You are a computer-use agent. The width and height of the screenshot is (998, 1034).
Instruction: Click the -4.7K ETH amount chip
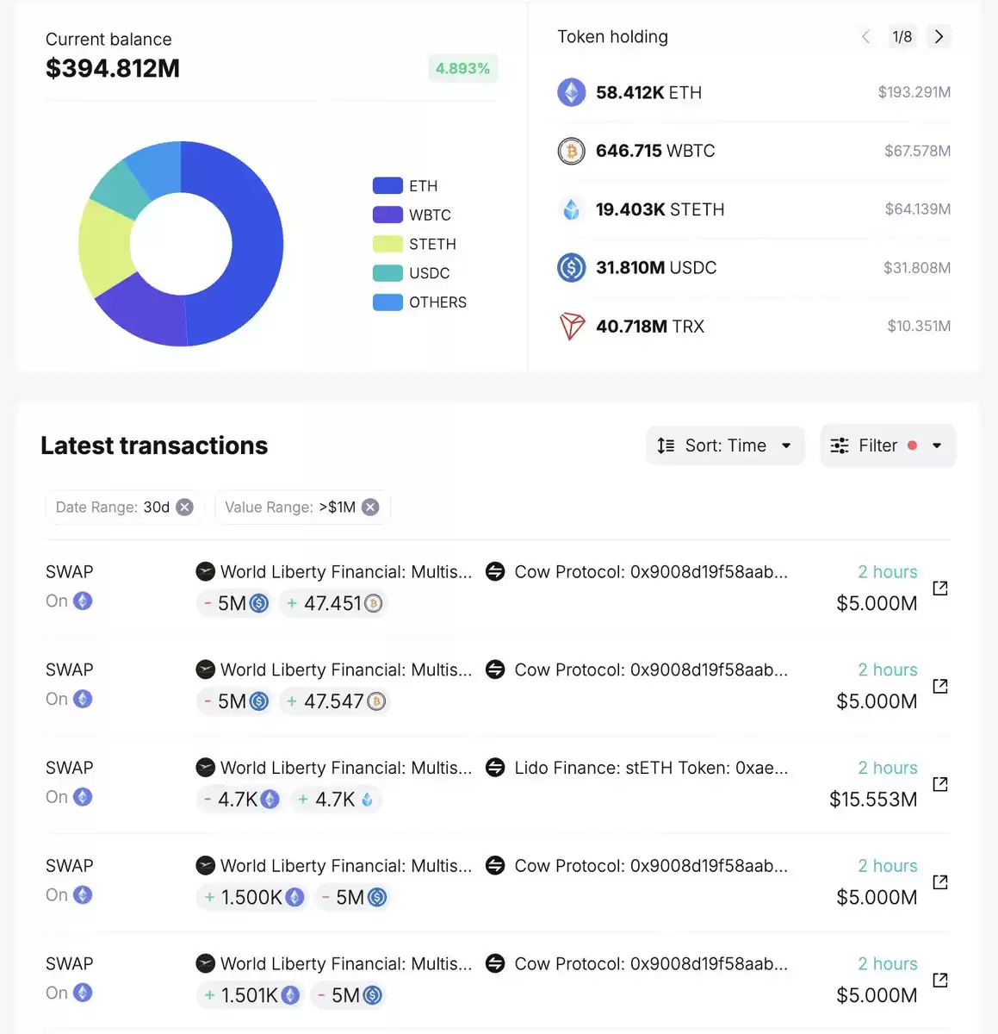coord(240,800)
